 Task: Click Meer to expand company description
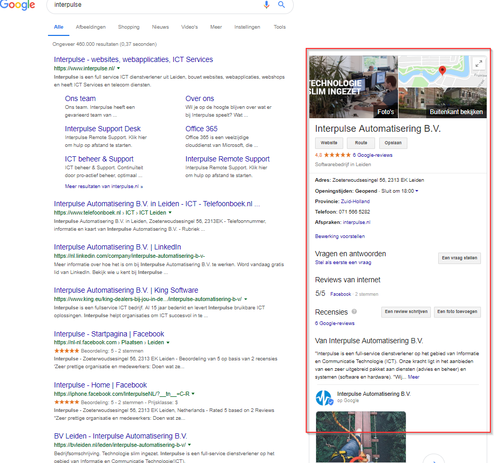point(413,377)
